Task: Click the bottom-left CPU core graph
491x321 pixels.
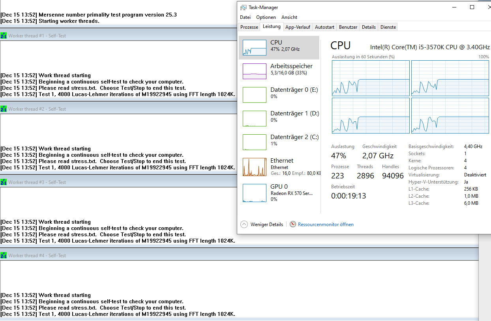Action: pyautogui.click(x=371, y=115)
